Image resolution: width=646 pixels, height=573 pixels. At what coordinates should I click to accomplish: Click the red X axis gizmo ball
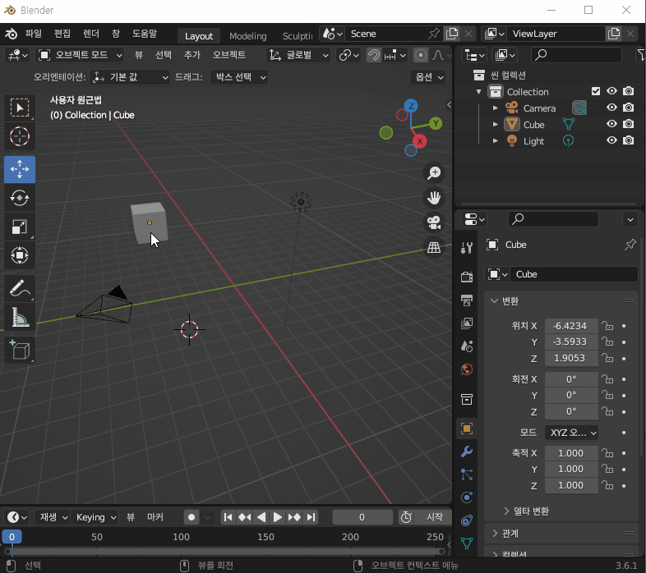[x=419, y=141]
